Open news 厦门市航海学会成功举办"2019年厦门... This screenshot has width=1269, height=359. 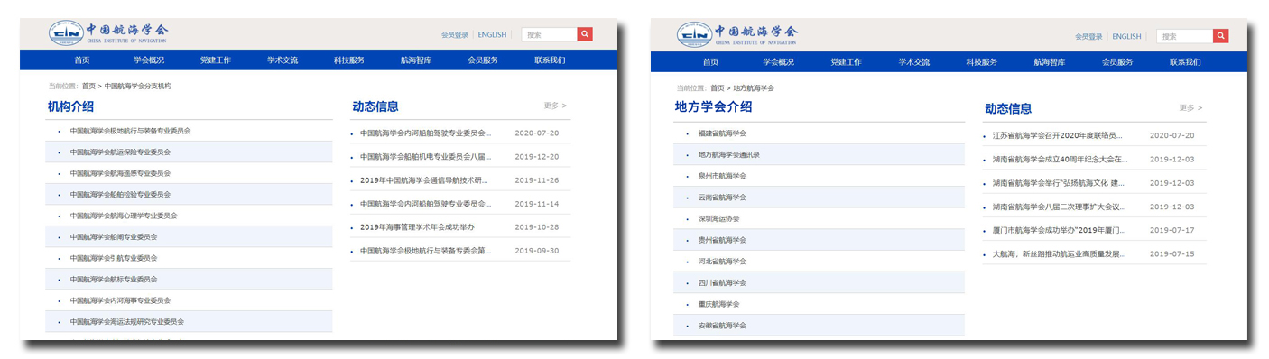coord(1060,230)
